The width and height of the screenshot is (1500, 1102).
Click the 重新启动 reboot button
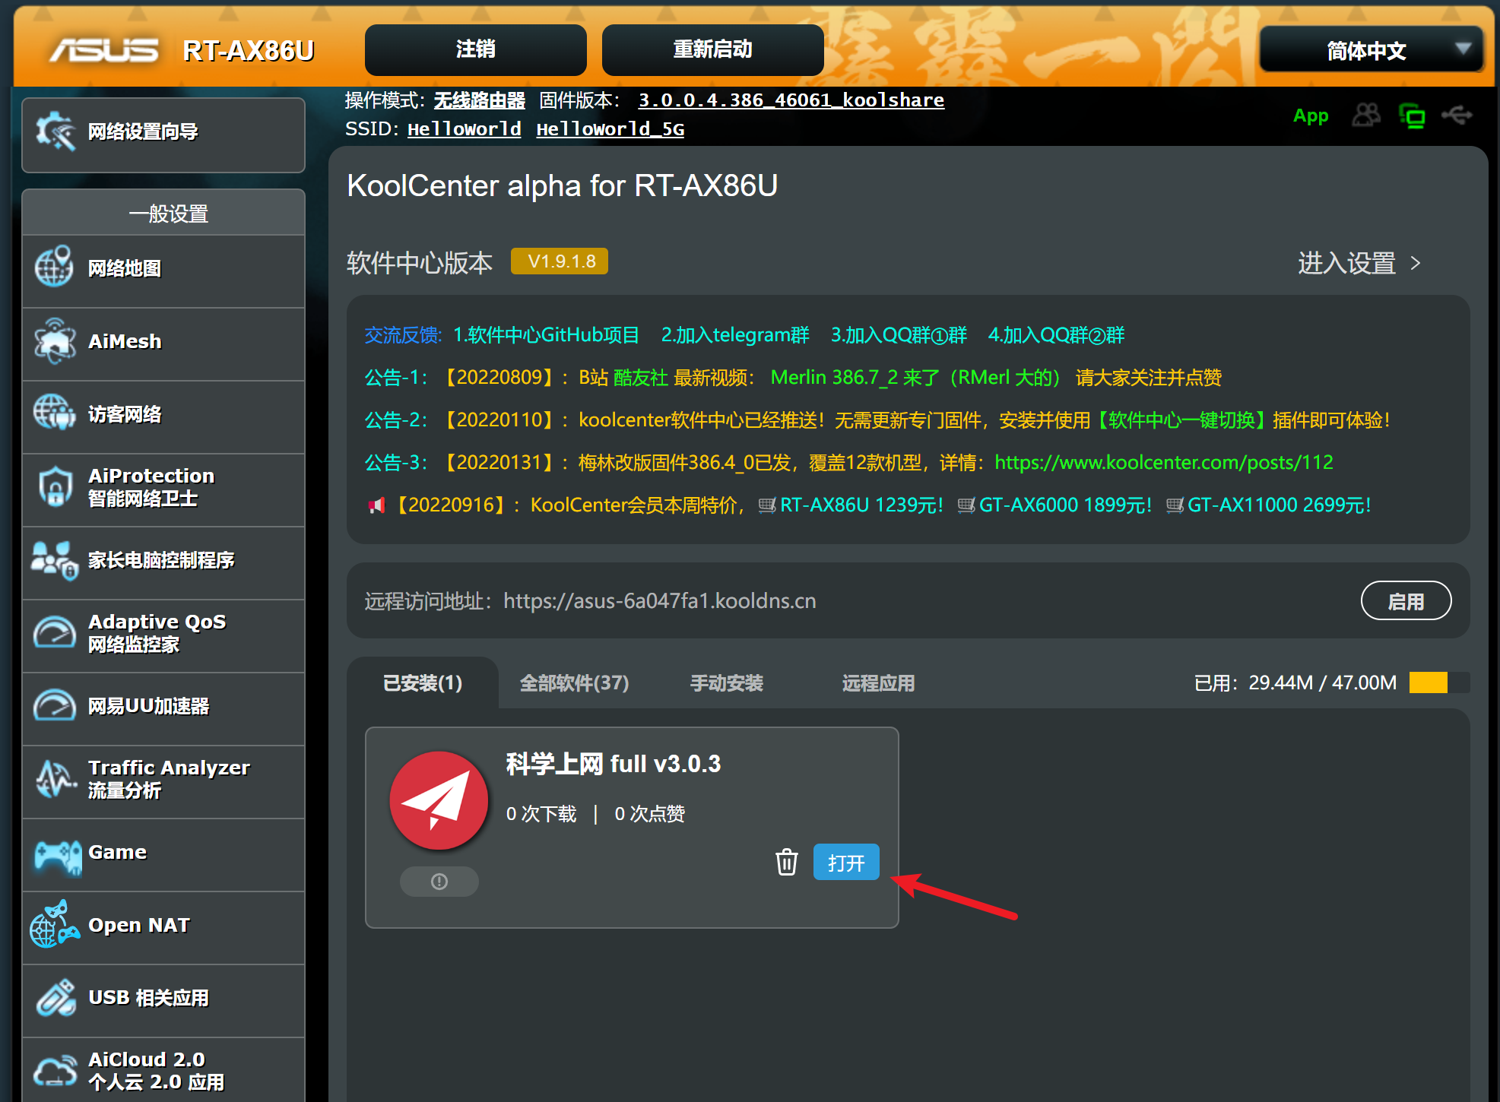click(x=713, y=49)
